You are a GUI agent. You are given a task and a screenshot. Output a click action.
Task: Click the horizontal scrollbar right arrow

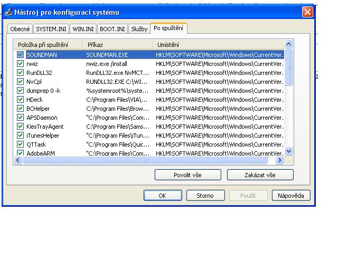[x=279, y=160]
